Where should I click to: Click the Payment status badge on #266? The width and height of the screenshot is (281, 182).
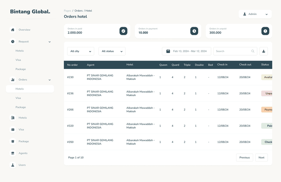coord(267,110)
